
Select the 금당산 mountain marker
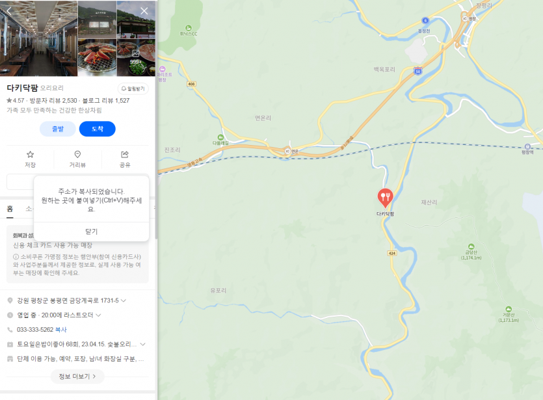471,247
